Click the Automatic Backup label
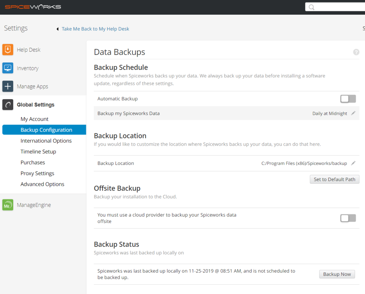This screenshot has height=294, width=365. [x=118, y=99]
